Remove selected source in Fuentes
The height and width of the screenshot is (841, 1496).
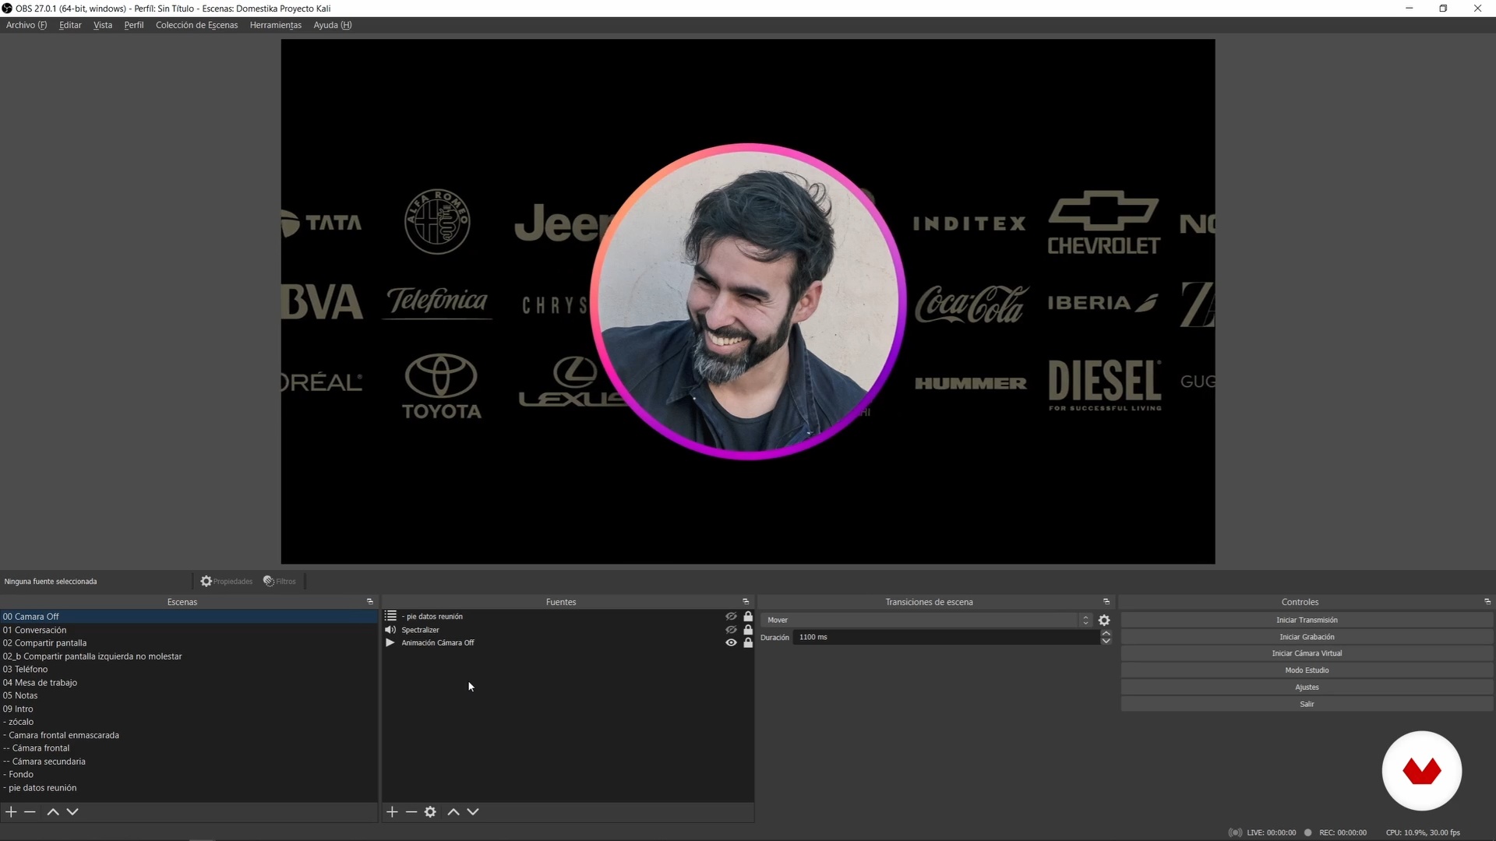(x=411, y=811)
